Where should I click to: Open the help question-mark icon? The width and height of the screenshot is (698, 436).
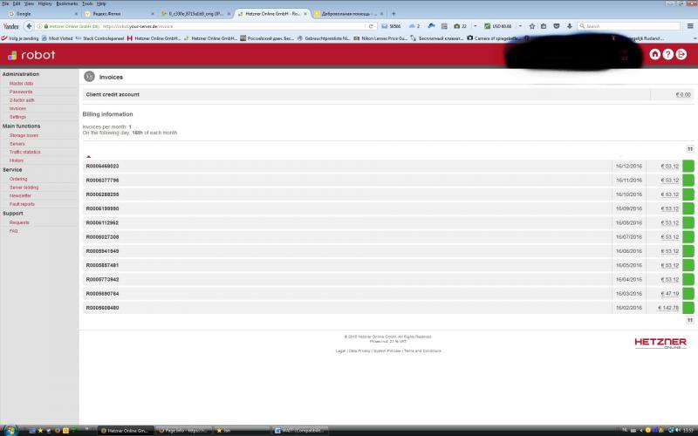[x=668, y=54]
